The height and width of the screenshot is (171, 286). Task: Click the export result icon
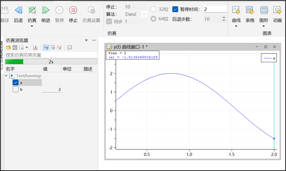tap(21, 47)
